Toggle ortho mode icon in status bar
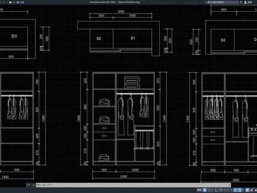Viewport: 257px width, 193px height. coord(216,190)
